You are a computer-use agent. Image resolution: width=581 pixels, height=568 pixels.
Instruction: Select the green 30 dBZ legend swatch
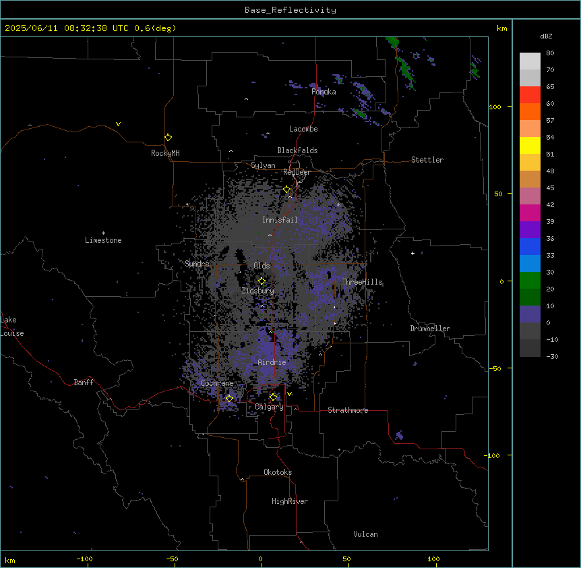coord(530,281)
